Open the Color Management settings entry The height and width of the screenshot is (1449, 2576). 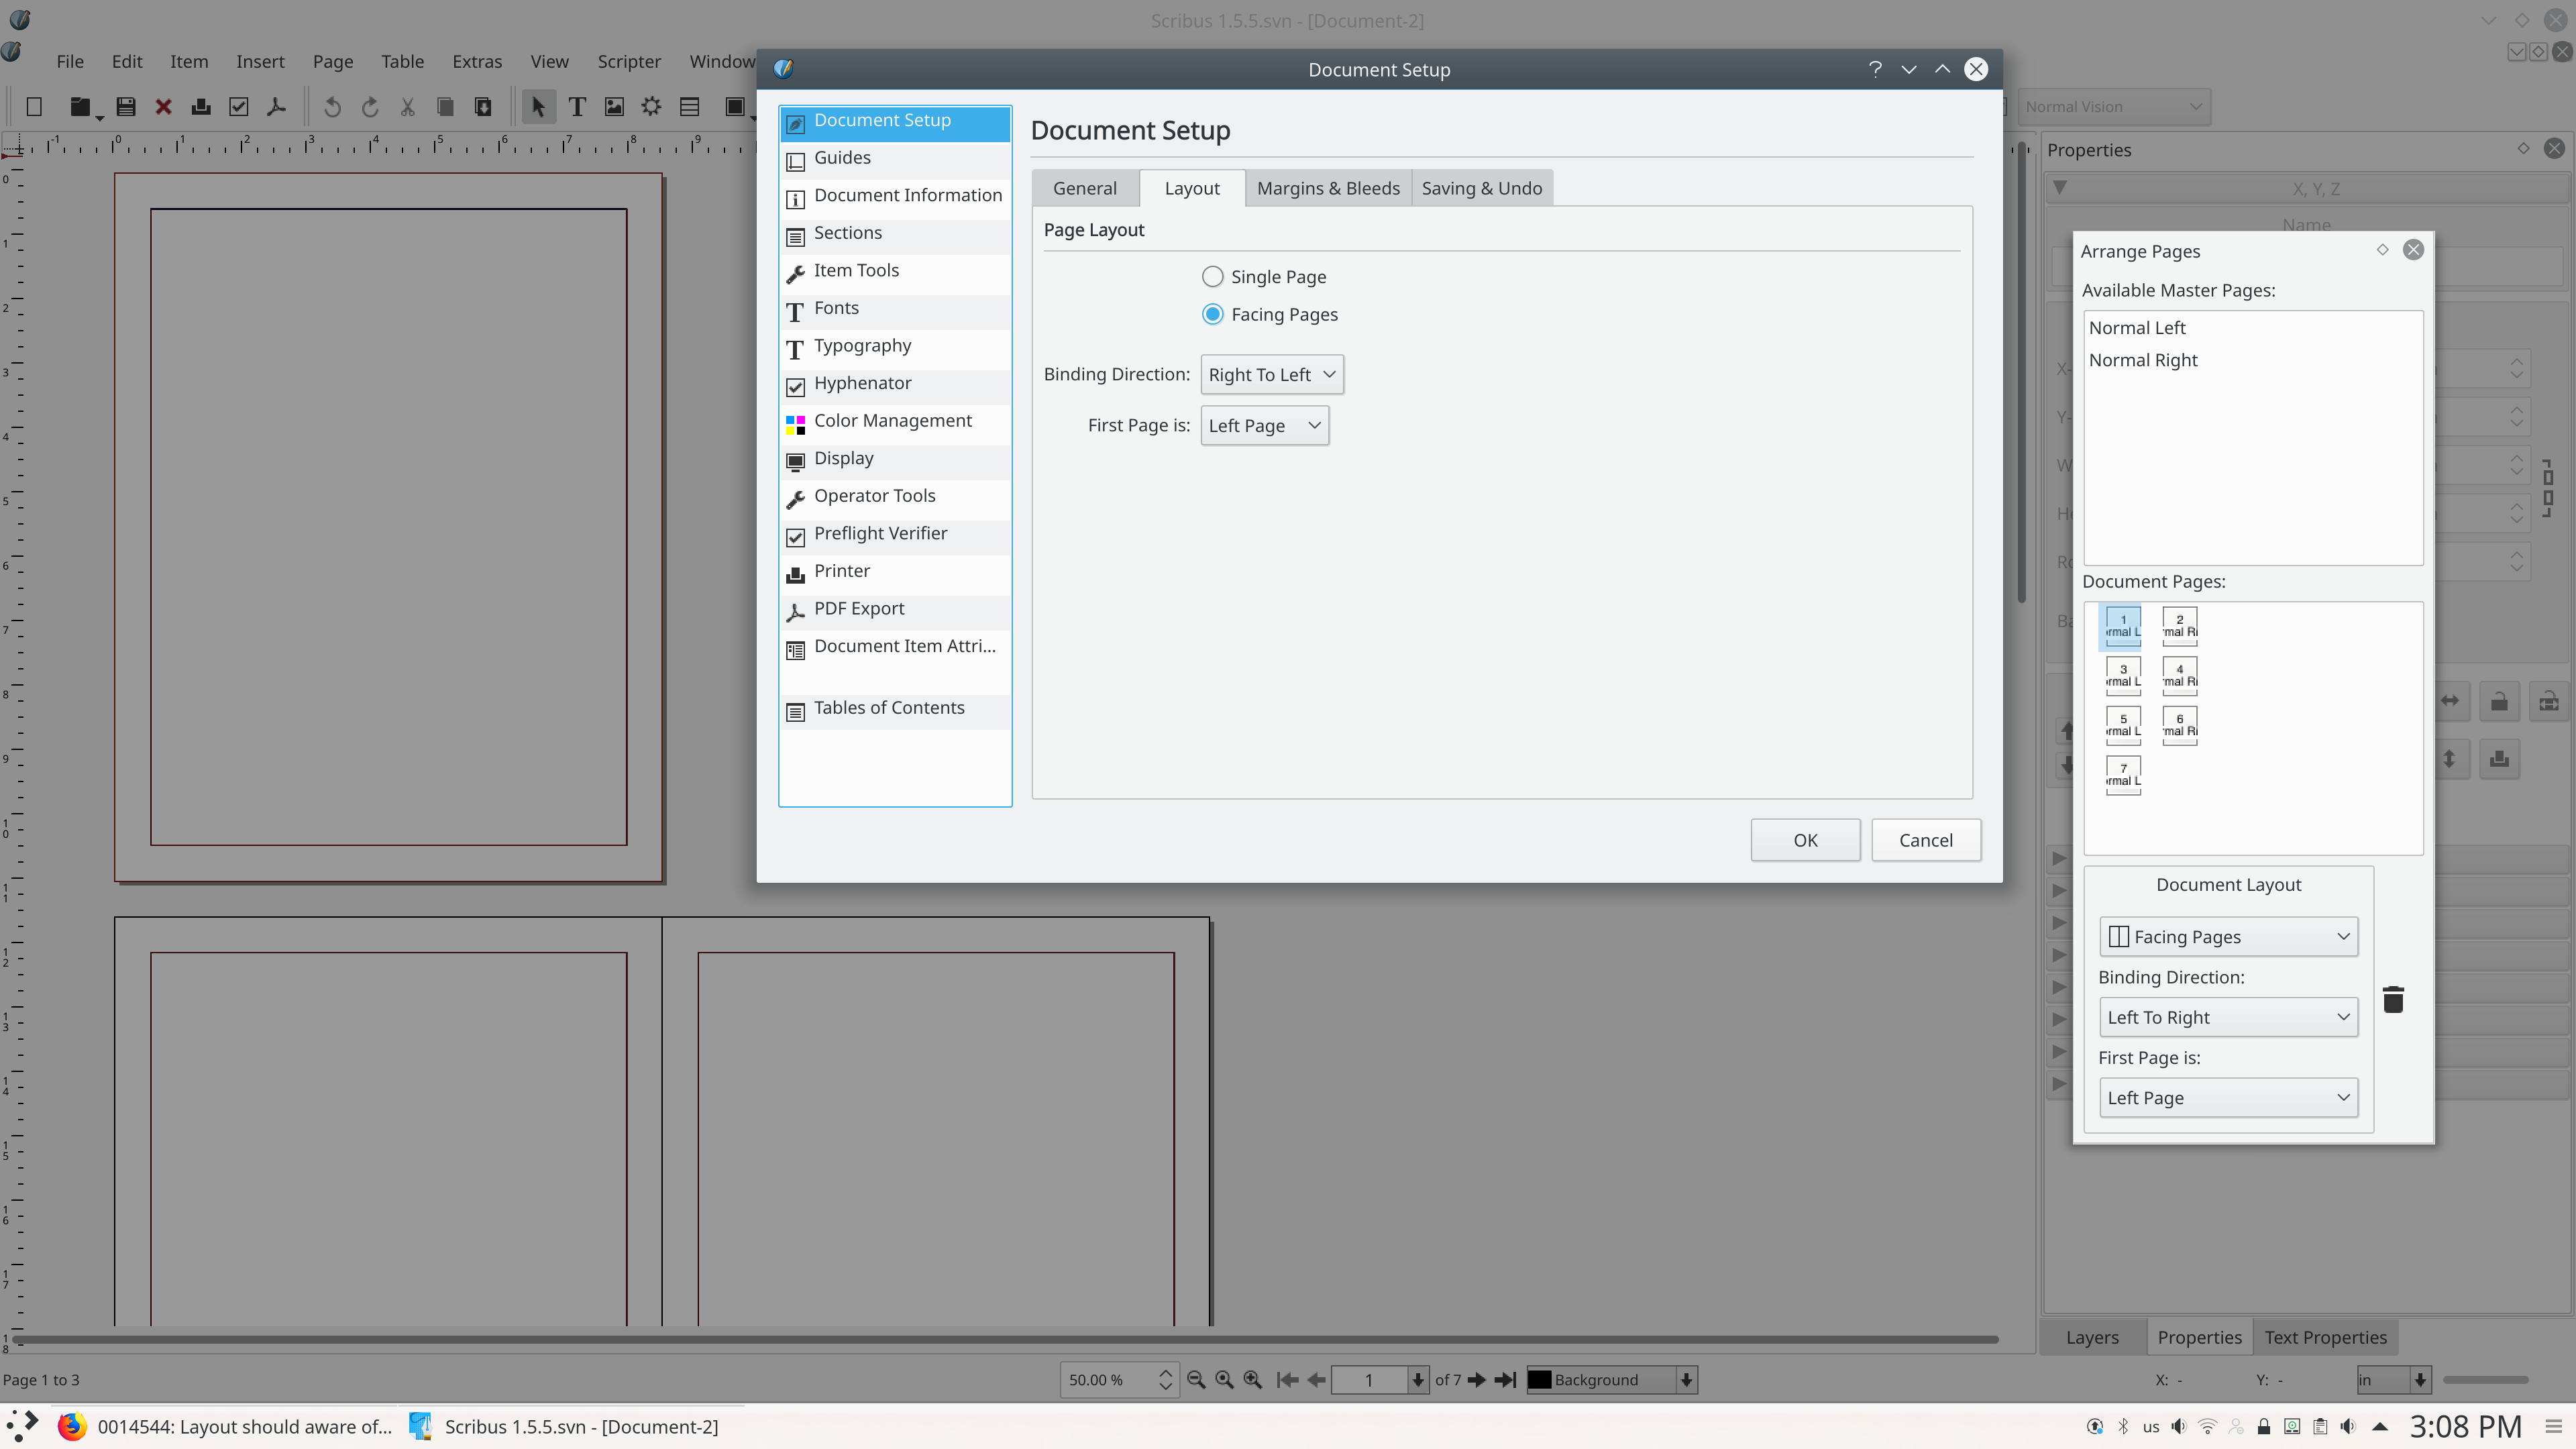coord(892,421)
